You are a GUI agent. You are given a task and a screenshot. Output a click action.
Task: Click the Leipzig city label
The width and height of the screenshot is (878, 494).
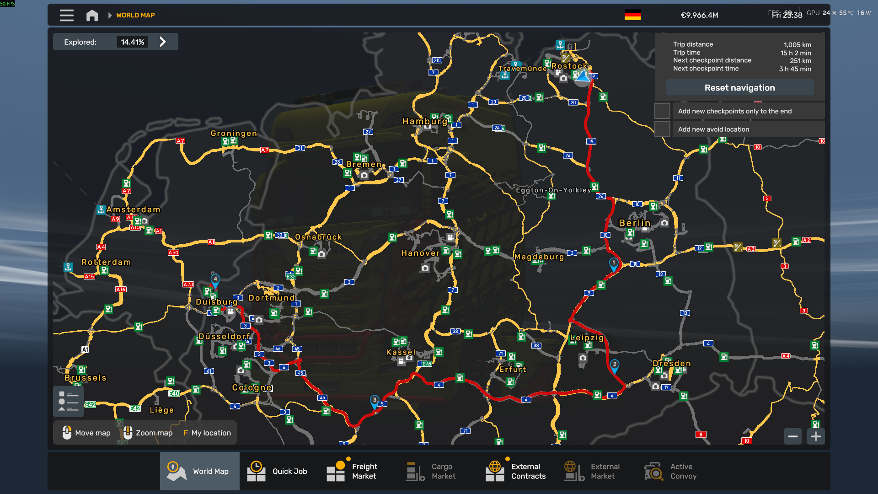pos(587,338)
